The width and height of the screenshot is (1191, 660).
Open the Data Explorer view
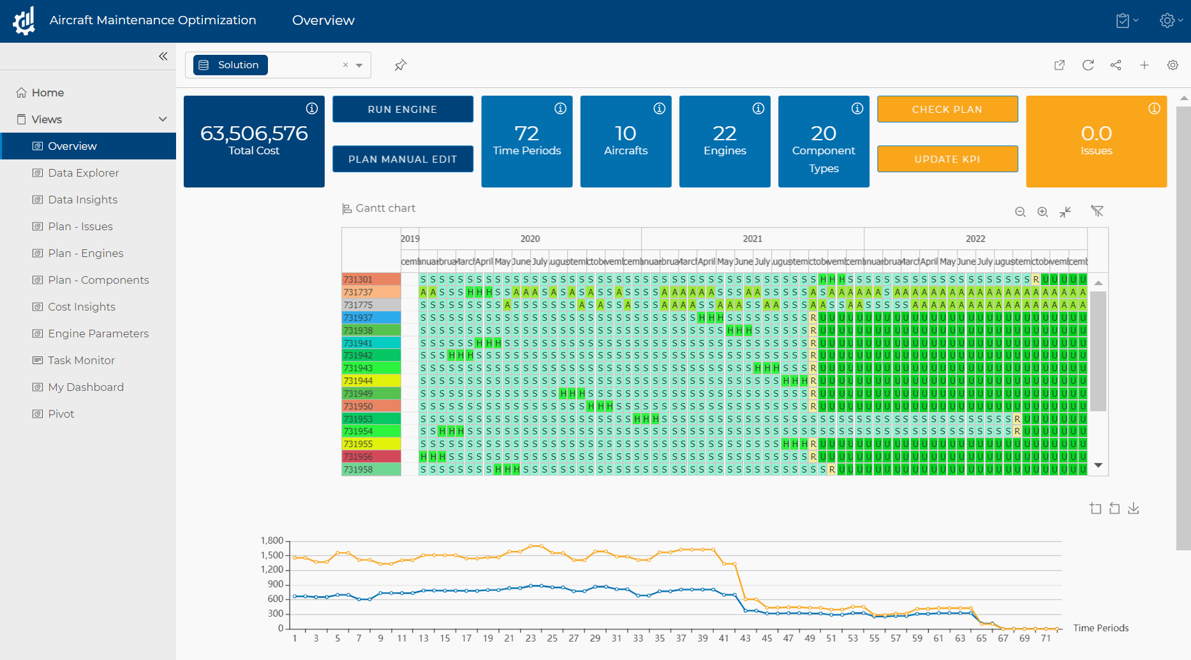[x=83, y=173]
